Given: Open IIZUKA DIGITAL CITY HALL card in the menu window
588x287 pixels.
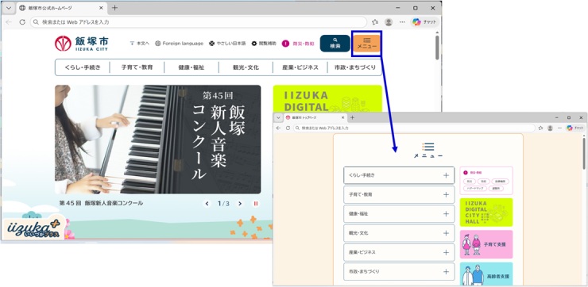Looking at the screenshot, I should [486, 212].
